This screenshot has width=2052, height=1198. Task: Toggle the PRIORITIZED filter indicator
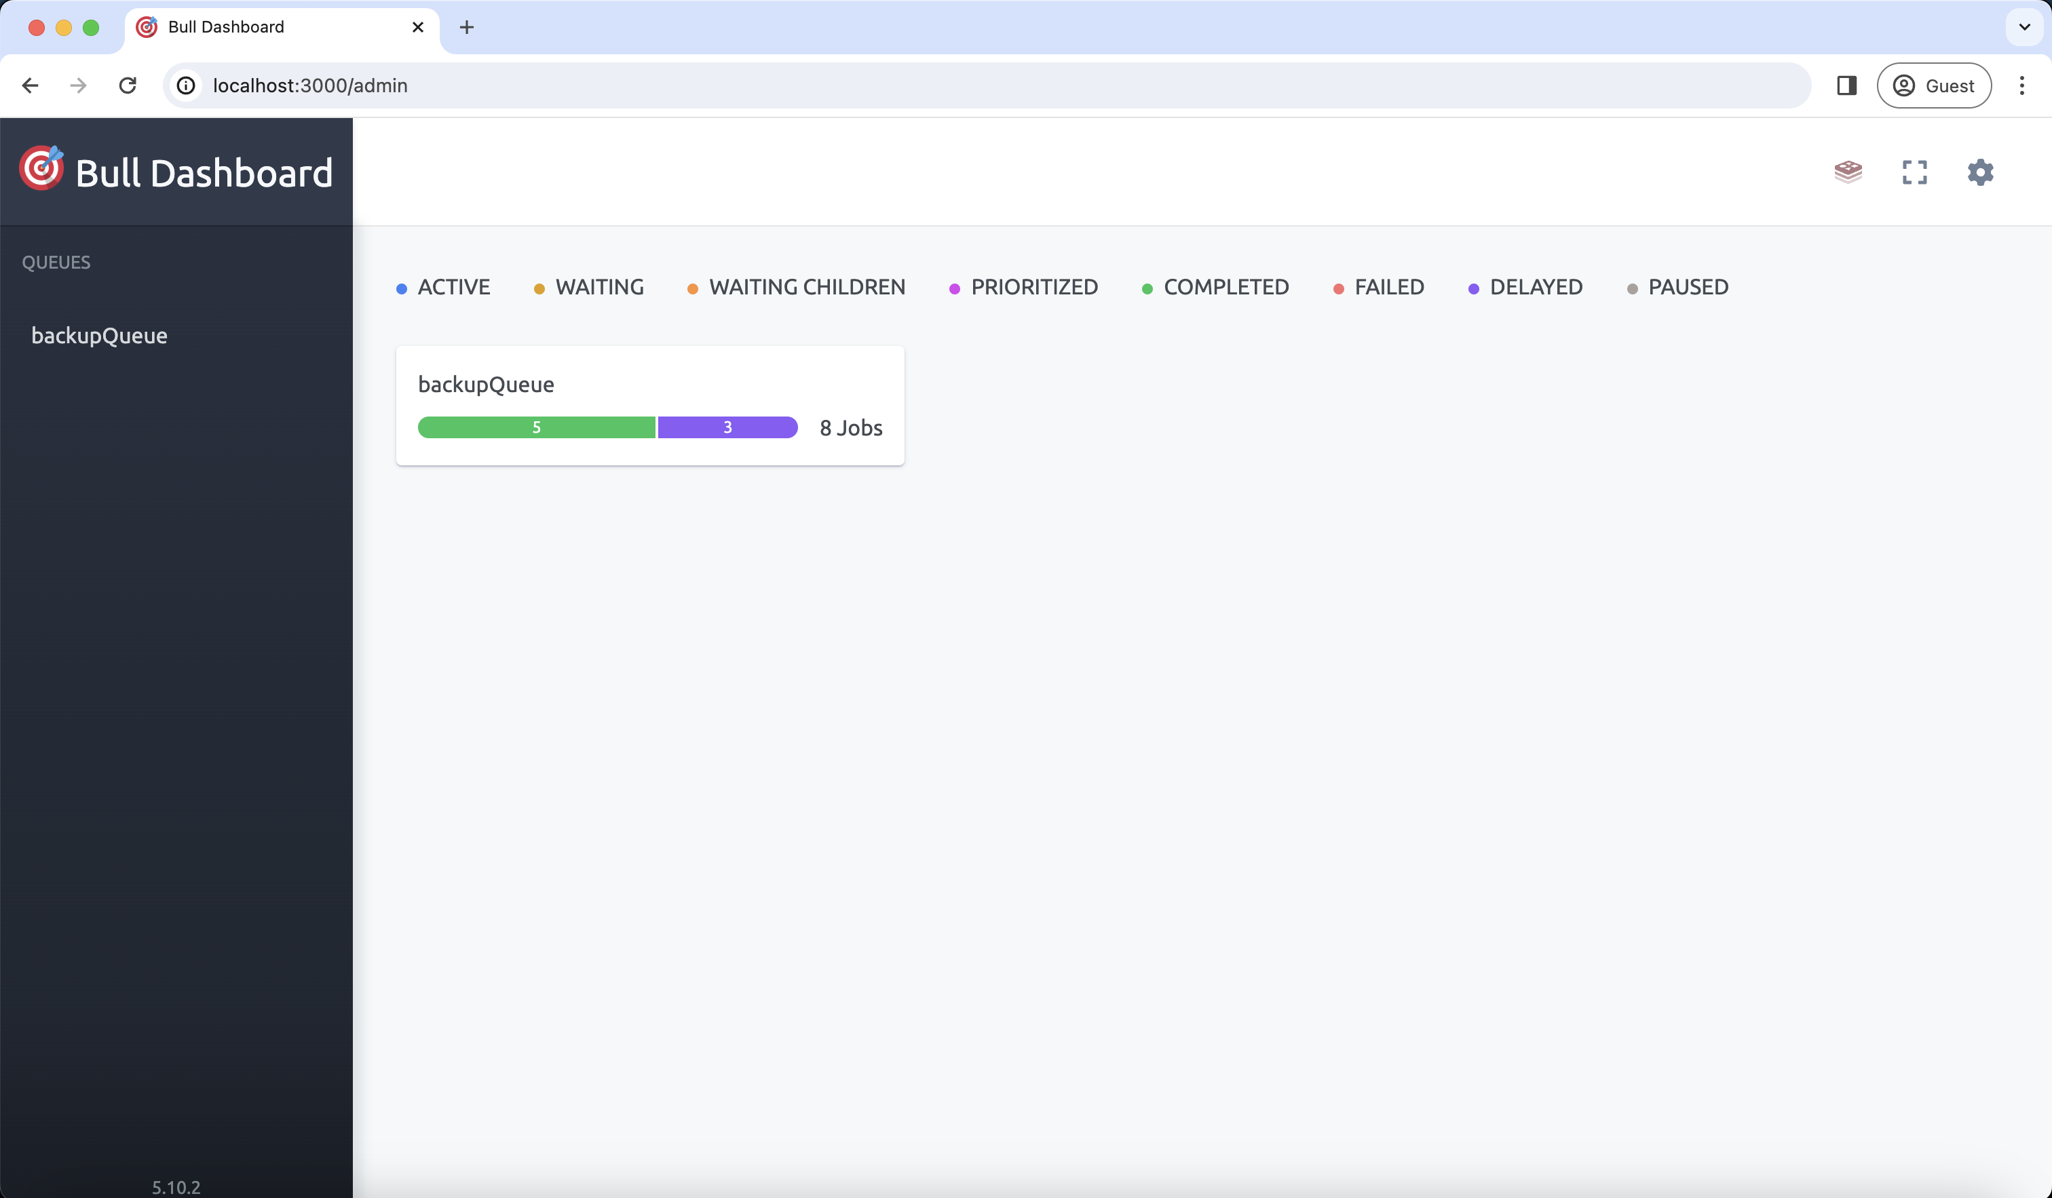(x=1023, y=287)
